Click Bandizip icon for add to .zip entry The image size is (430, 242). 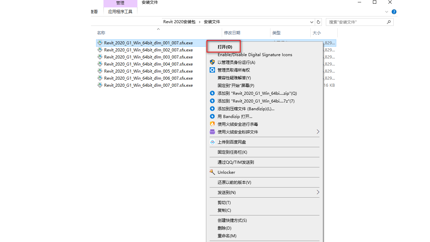pyautogui.click(x=212, y=93)
